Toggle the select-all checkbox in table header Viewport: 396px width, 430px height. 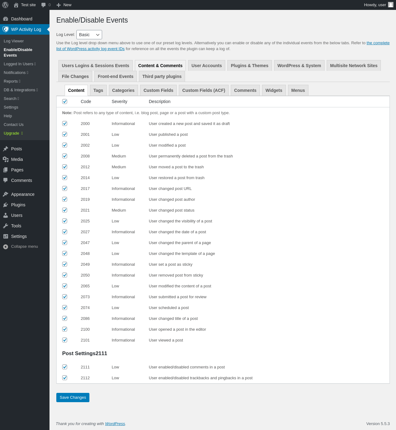click(65, 101)
